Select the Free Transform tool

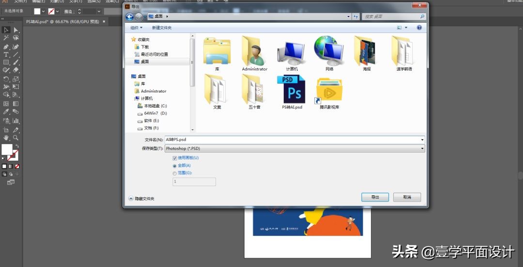(15, 87)
